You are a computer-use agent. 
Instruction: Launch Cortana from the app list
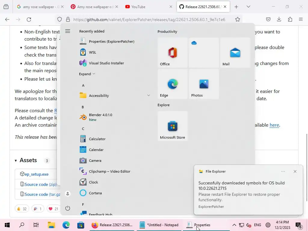pyautogui.click(x=91, y=193)
